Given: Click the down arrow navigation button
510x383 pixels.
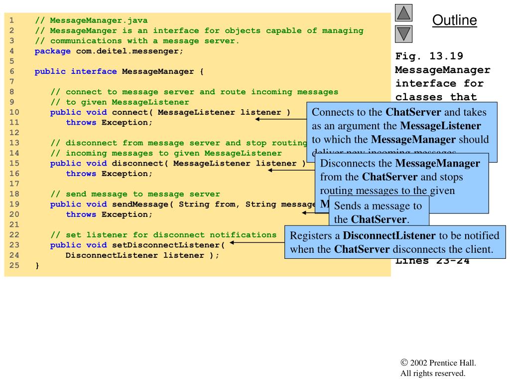Looking at the screenshot, I should click(403, 34).
